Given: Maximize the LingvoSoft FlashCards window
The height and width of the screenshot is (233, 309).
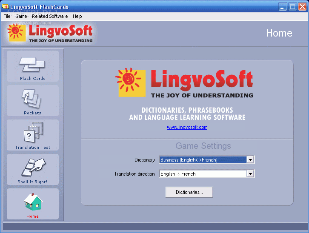Looking at the screenshot, I should pyautogui.click(x=292, y=7).
